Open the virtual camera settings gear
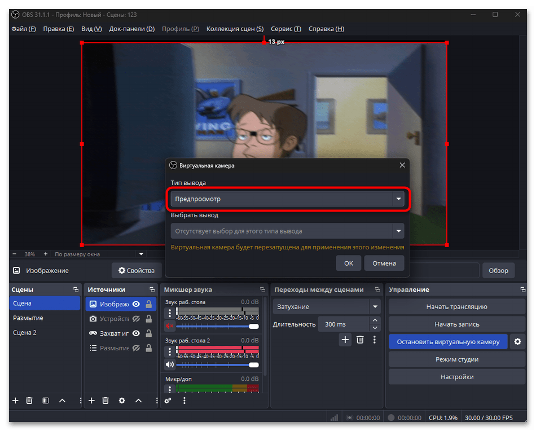536x431 pixels. 517,341
